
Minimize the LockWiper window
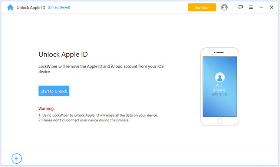[261, 7]
